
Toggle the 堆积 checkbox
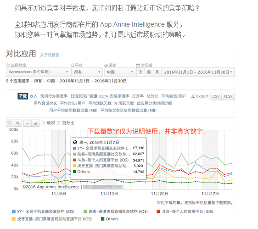click(43, 123)
